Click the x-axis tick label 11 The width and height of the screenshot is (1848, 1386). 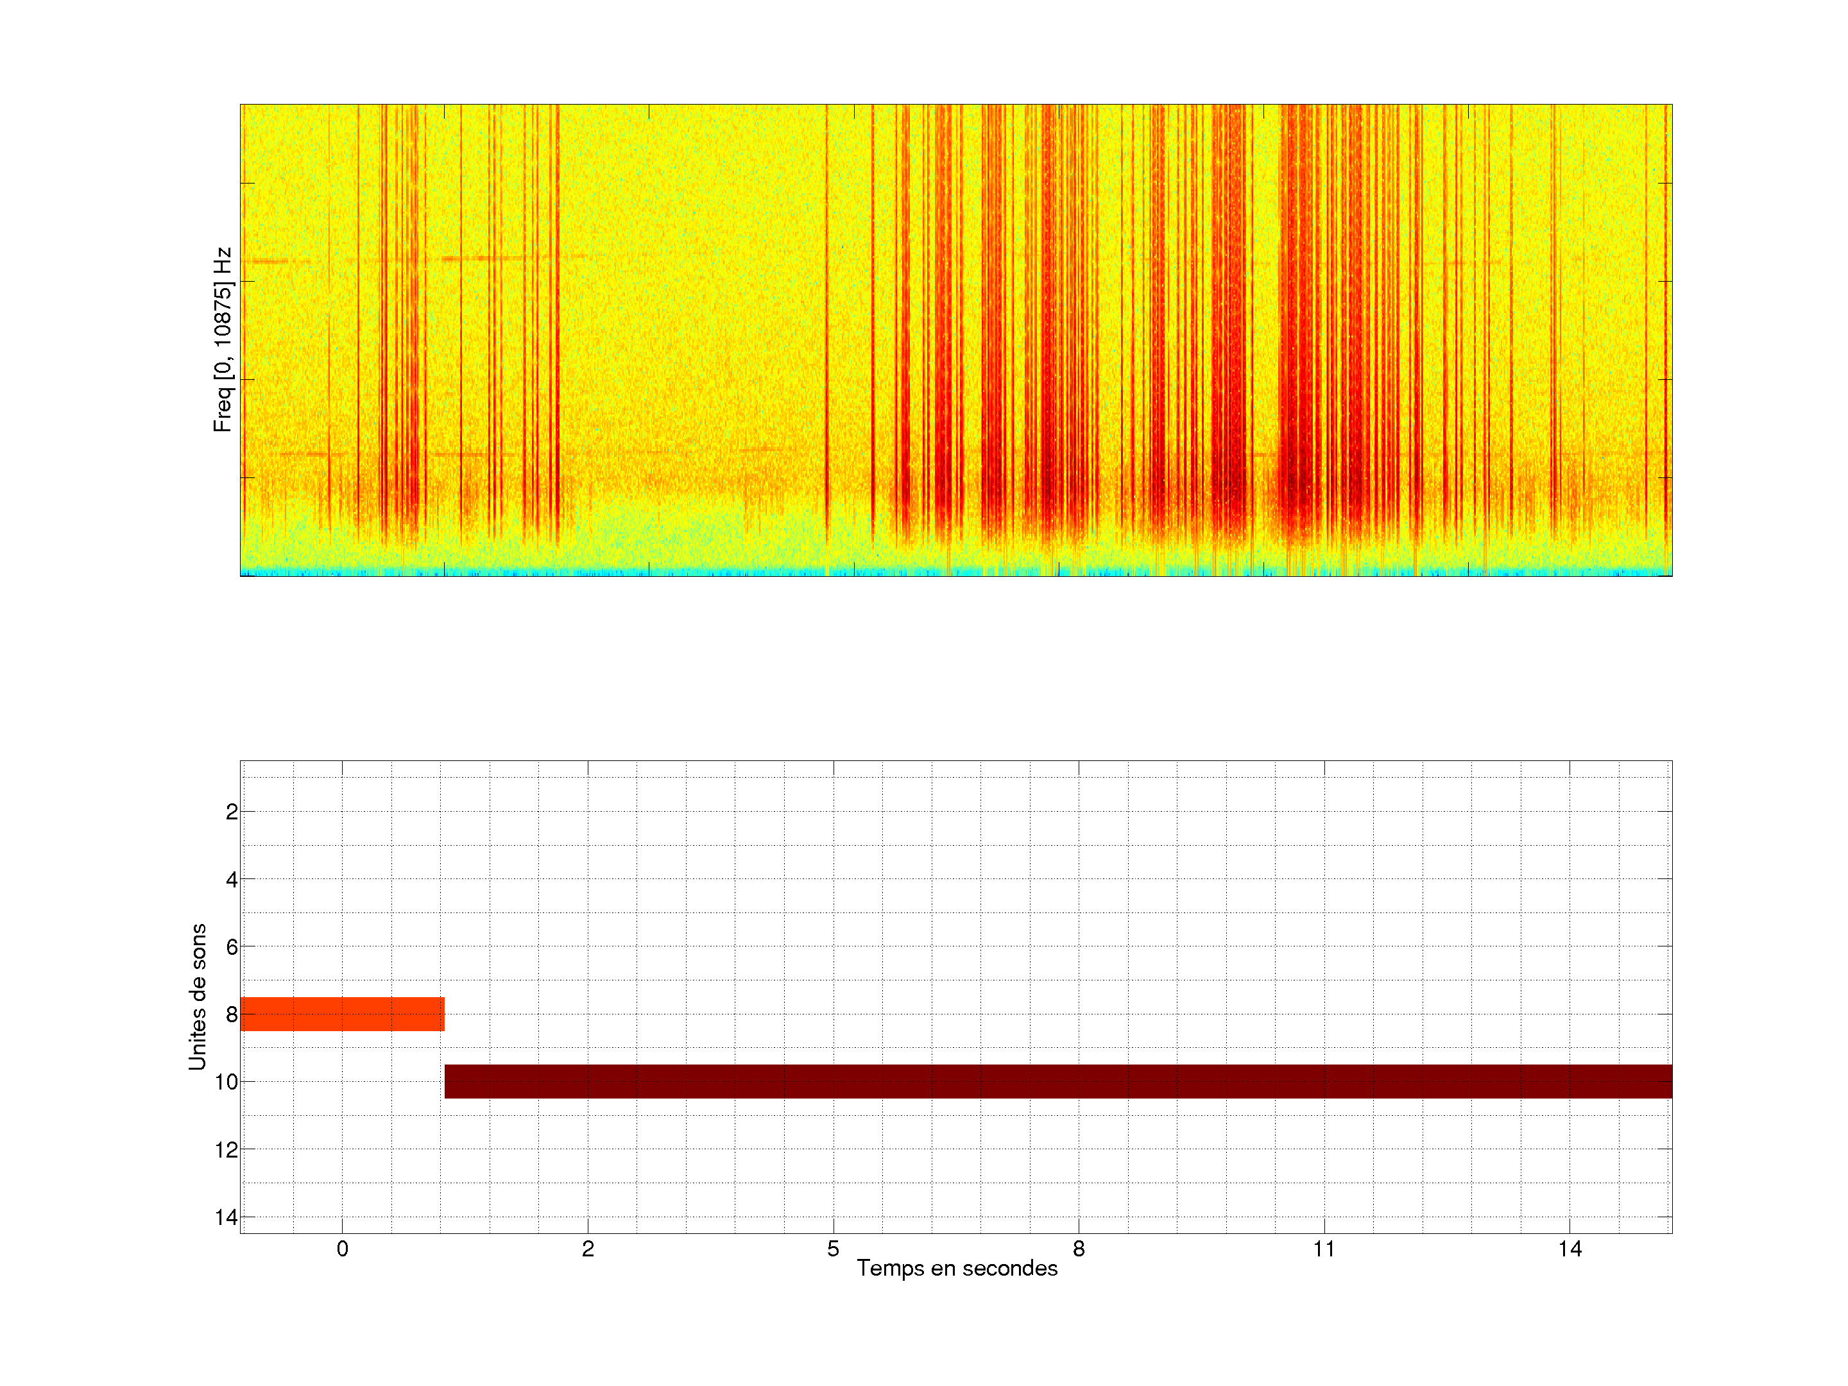pyautogui.click(x=1324, y=1249)
